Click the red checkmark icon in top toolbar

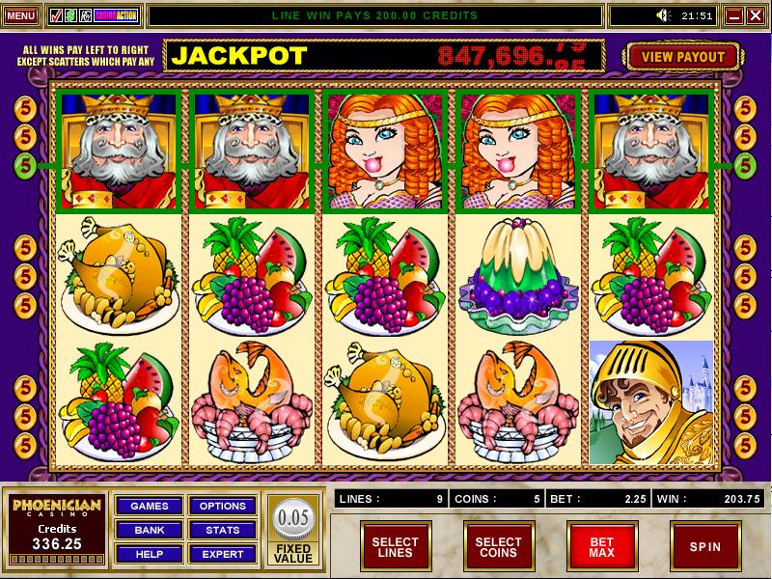click(x=56, y=16)
